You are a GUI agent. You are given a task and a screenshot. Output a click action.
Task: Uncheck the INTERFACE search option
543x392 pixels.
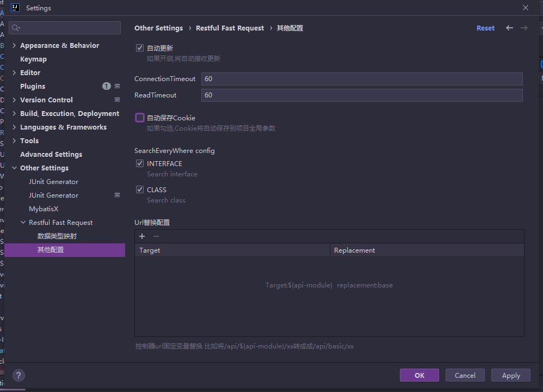(x=140, y=163)
